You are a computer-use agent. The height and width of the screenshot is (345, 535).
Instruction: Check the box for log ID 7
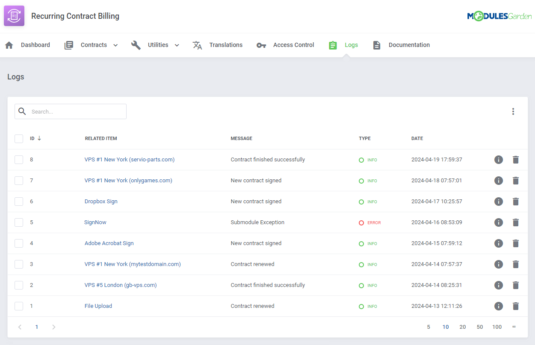point(19,181)
